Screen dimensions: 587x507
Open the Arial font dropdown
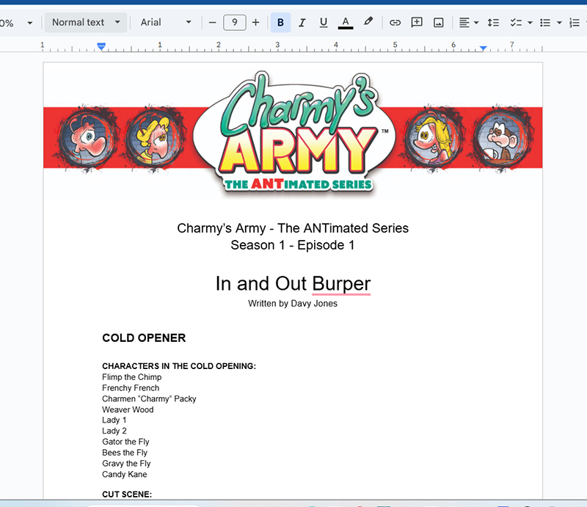pyautogui.click(x=166, y=23)
